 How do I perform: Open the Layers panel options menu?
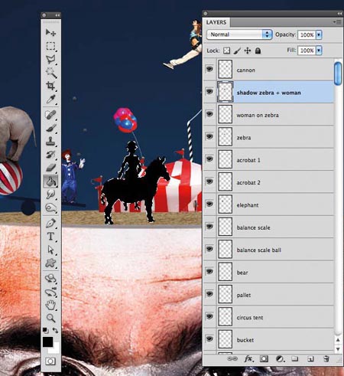tap(337, 22)
